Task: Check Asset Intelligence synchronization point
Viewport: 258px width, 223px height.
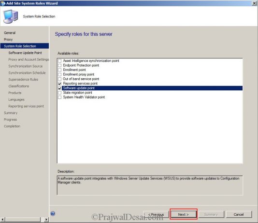Action: coord(60,61)
